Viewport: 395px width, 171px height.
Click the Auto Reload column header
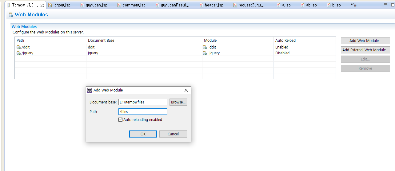(x=305, y=40)
